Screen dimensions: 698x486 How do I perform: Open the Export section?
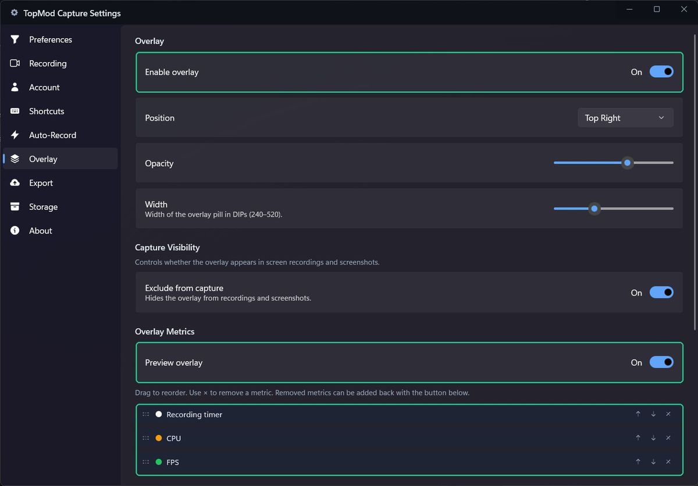60,183
